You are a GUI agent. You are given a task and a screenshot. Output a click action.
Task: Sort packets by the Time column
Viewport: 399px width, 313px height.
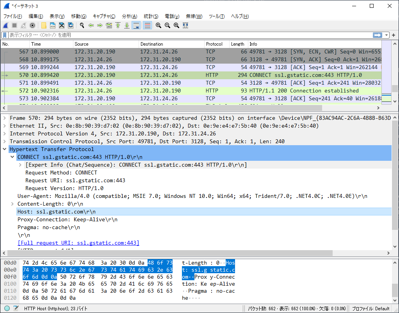tap(51, 44)
